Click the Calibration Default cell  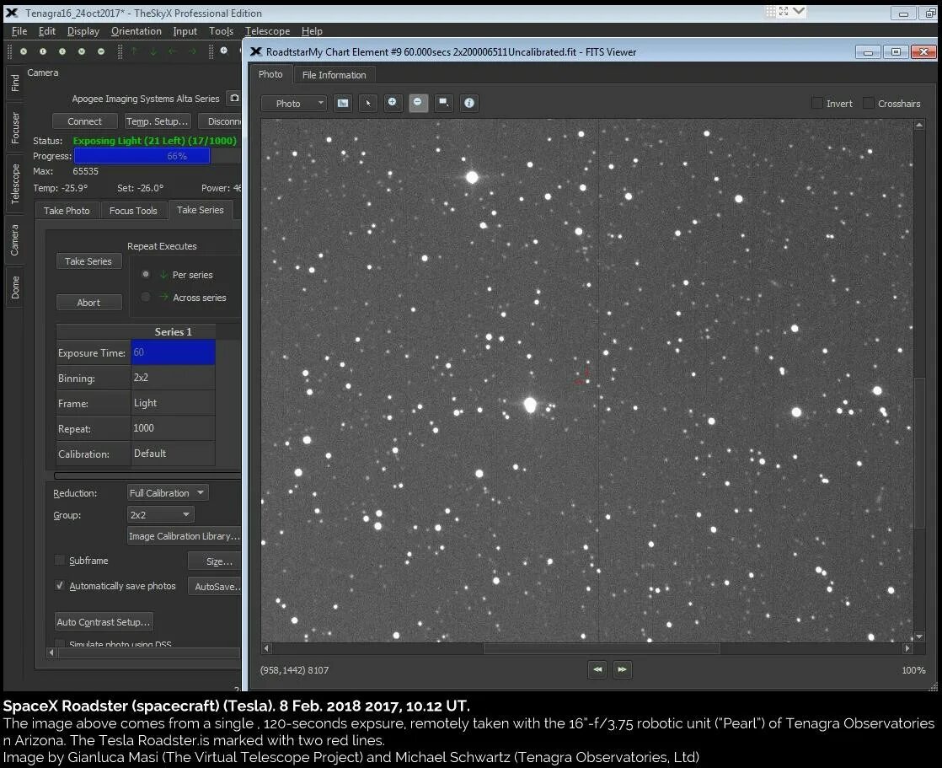point(173,453)
